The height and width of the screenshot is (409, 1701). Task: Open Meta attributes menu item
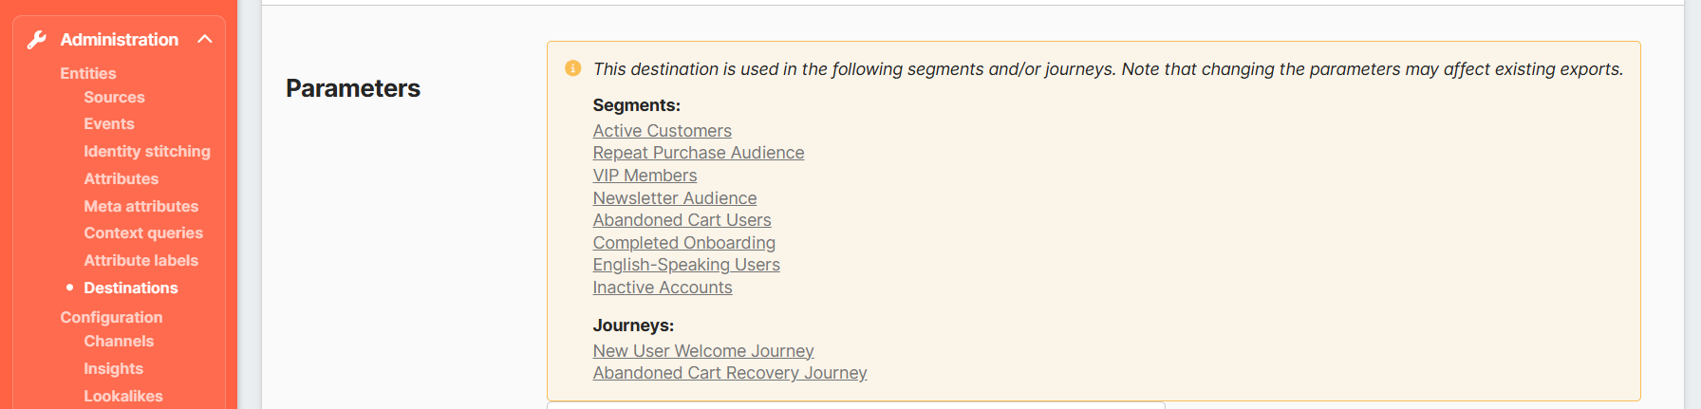tap(140, 206)
